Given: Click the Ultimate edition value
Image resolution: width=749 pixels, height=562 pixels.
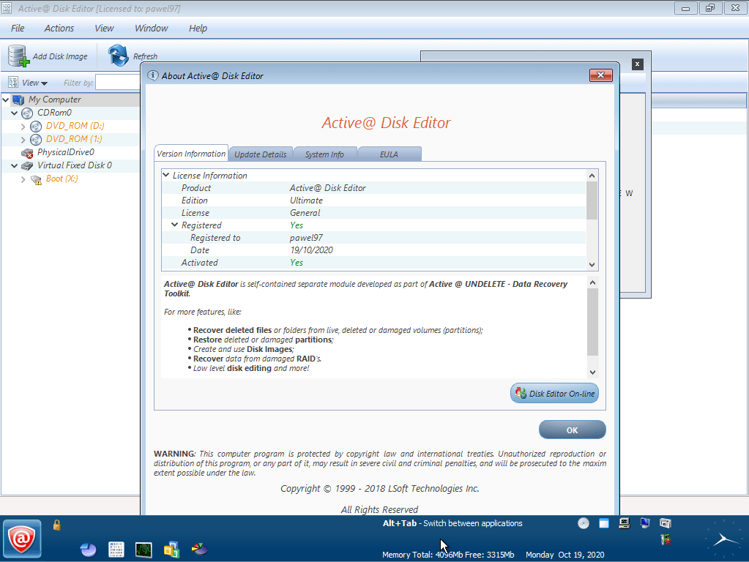Looking at the screenshot, I should [x=306, y=200].
